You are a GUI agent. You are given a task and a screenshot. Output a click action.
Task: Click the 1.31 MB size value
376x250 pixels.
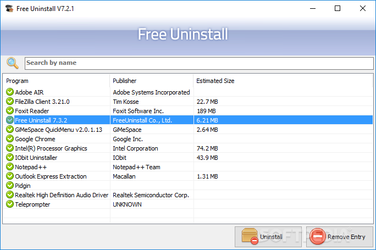click(x=207, y=176)
